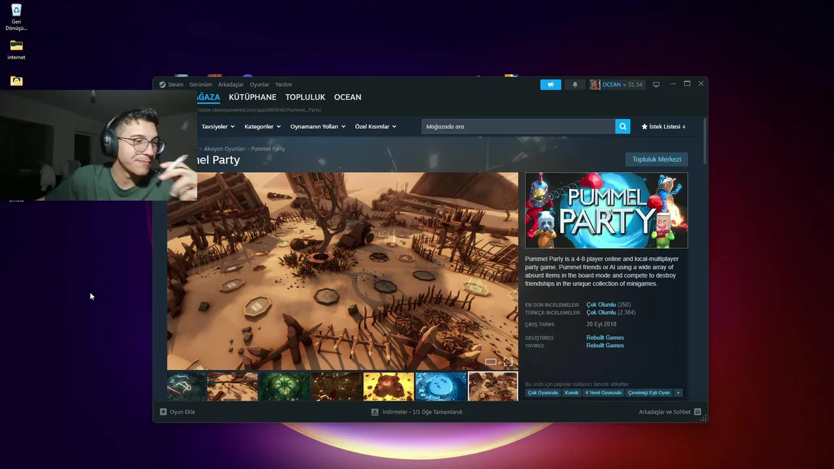Viewport: 834px width, 469px height.
Task: Select the green circular arena thumbnail
Action: coord(285,386)
